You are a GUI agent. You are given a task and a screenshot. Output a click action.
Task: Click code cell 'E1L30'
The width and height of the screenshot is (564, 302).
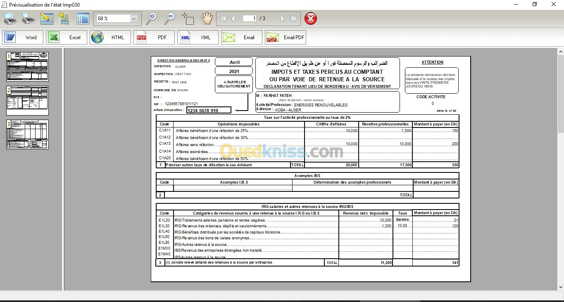tap(164, 226)
